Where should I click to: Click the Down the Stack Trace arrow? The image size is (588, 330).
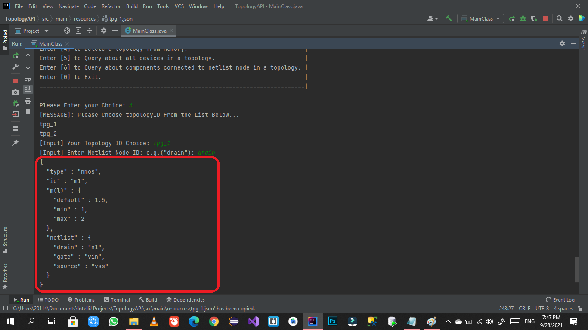click(28, 67)
